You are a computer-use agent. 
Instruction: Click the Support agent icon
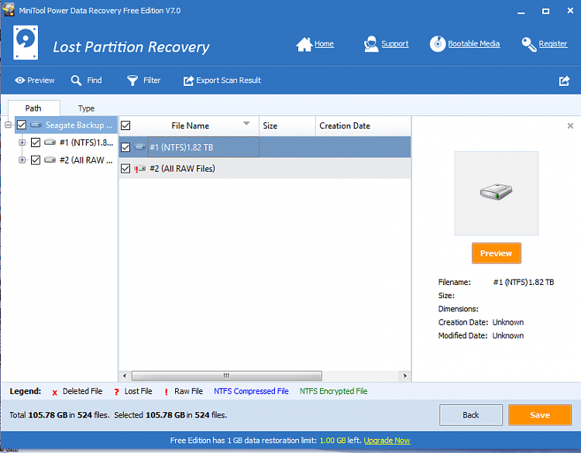tap(371, 44)
